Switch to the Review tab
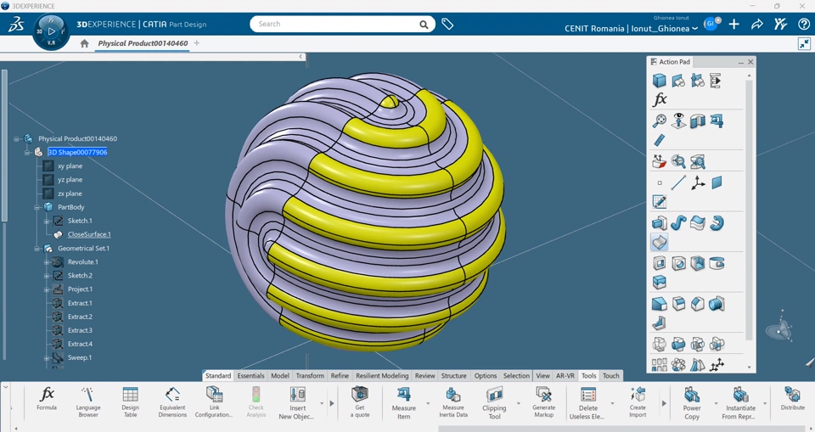Screen dimensions: 815x432 424,376
